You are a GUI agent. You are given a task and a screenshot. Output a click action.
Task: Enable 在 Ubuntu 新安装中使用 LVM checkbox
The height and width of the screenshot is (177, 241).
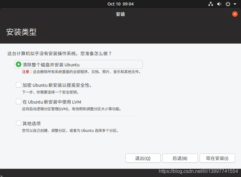pyautogui.click(x=19, y=101)
